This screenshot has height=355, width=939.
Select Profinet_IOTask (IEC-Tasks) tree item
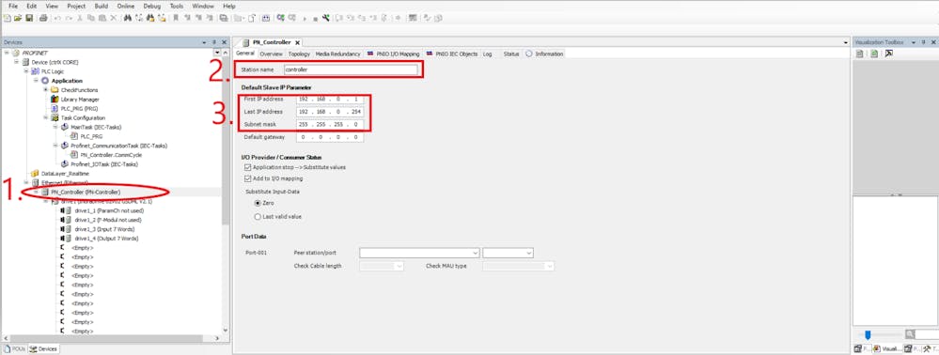click(x=104, y=164)
